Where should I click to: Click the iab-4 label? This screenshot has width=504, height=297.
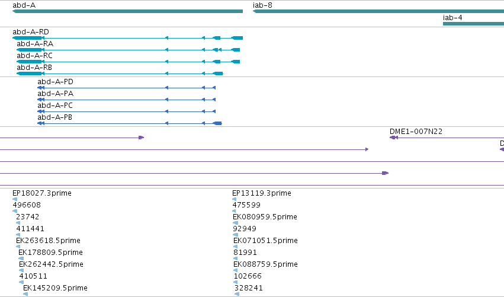[x=452, y=18]
